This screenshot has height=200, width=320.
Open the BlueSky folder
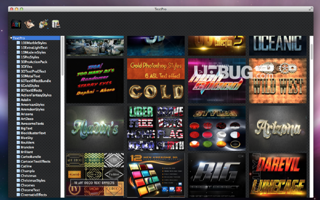[27, 138]
